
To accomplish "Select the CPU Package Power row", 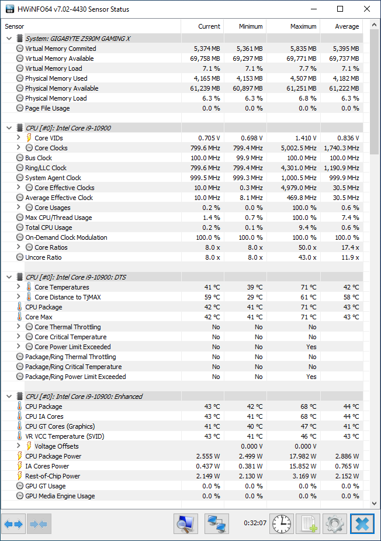I will (182, 456).
